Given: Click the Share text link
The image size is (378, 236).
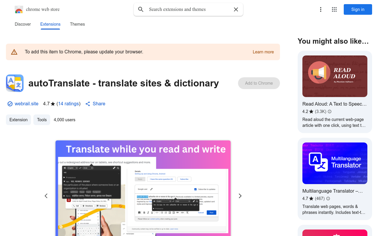Looking at the screenshot, I should pos(99,104).
